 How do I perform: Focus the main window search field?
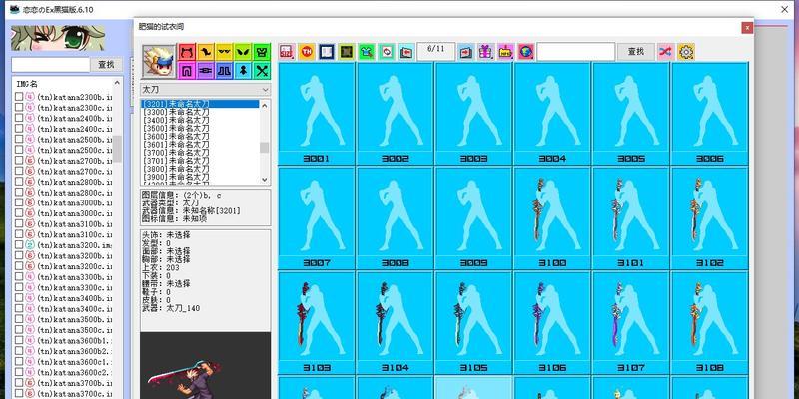(51, 65)
